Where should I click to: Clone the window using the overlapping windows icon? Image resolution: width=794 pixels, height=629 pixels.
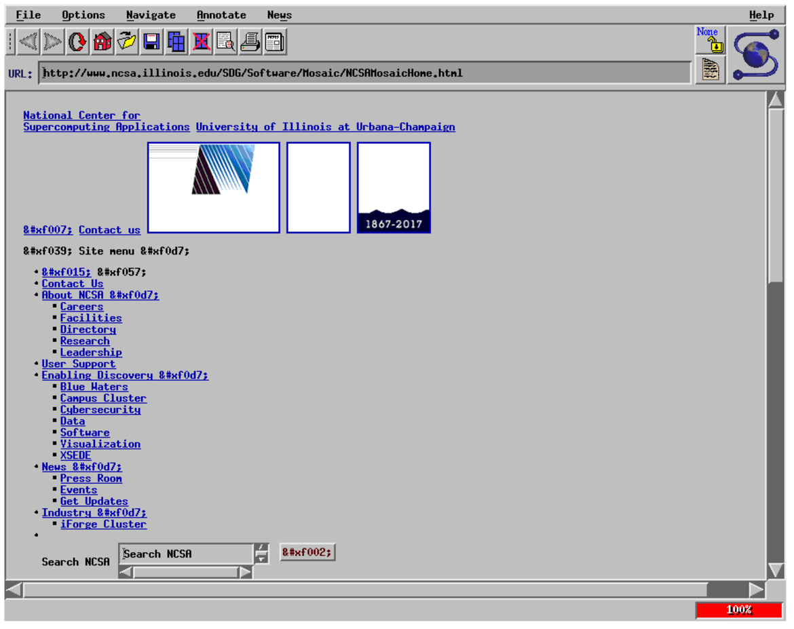176,41
